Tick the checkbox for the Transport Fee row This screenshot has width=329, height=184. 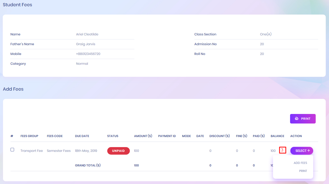coord(12,150)
